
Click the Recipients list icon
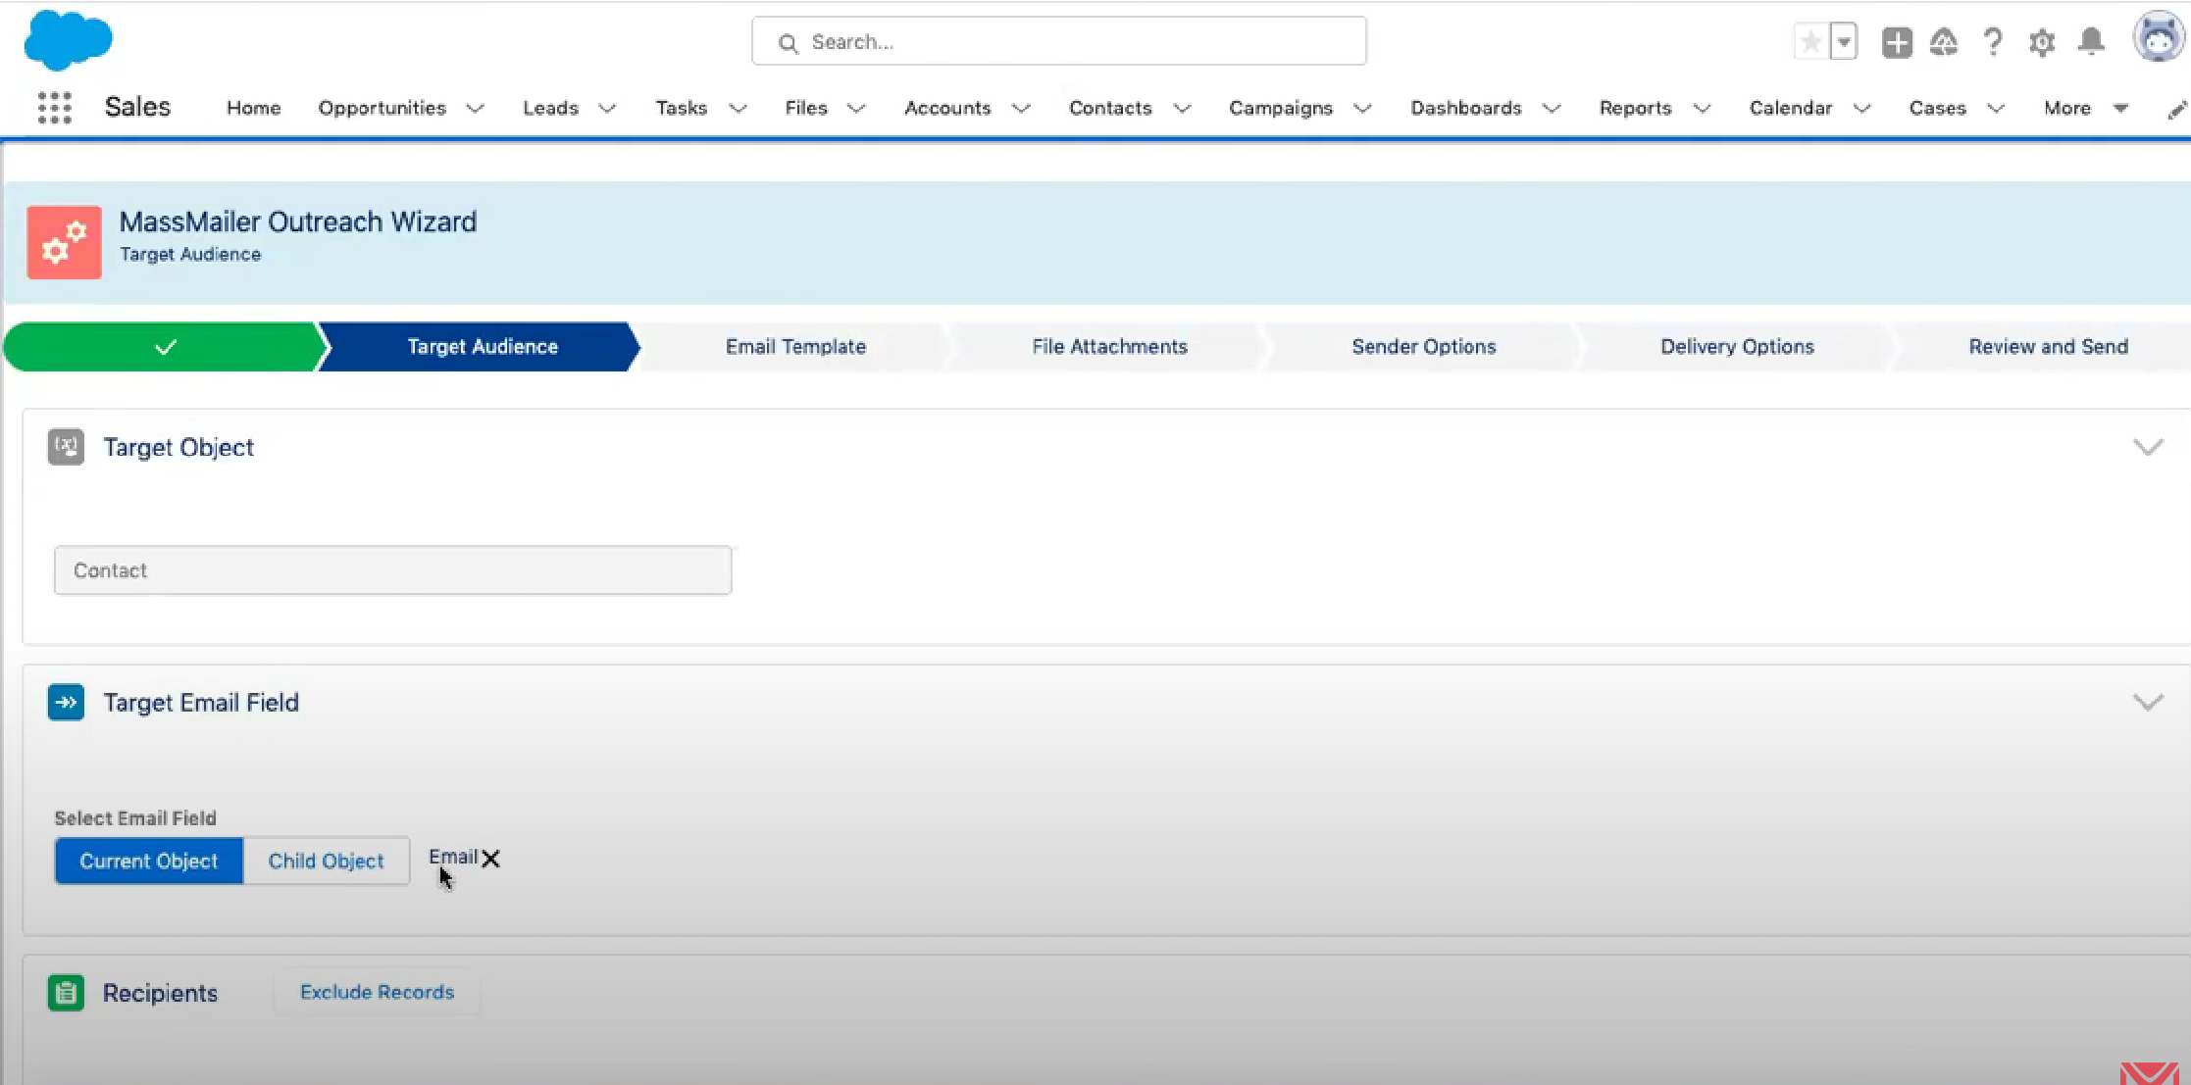[x=66, y=993]
